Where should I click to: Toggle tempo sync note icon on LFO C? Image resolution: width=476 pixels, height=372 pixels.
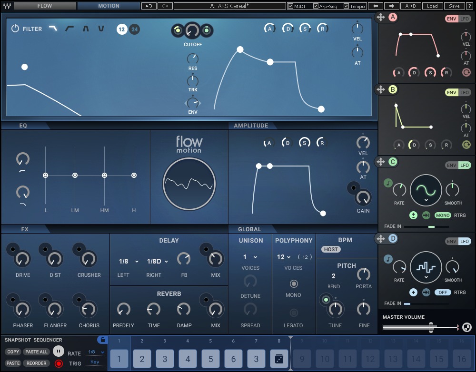[388, 183]
